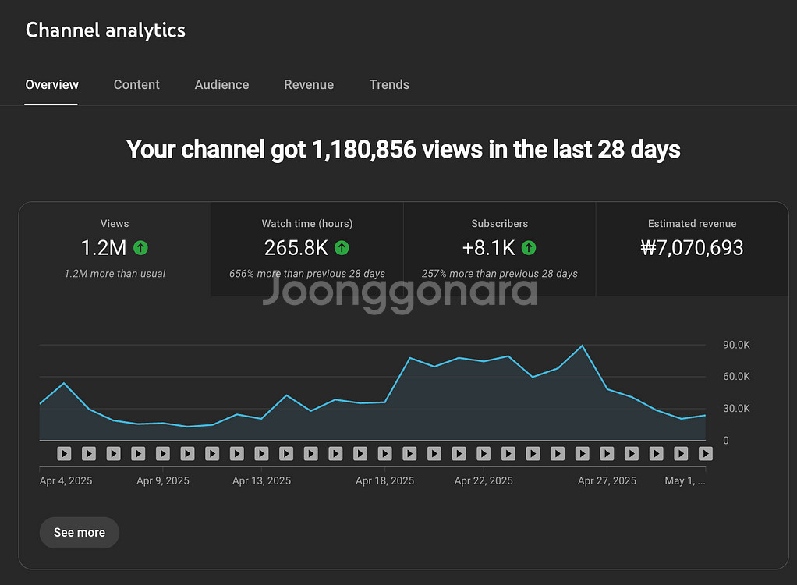This screenshot has width=797, height=585.
Task: Click the green up arrow beside 1.2M views
Action: tap(140, 248)
